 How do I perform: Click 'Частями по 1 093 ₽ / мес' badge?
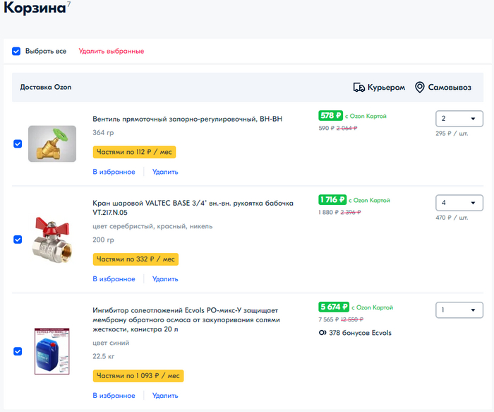pos(138,375)
